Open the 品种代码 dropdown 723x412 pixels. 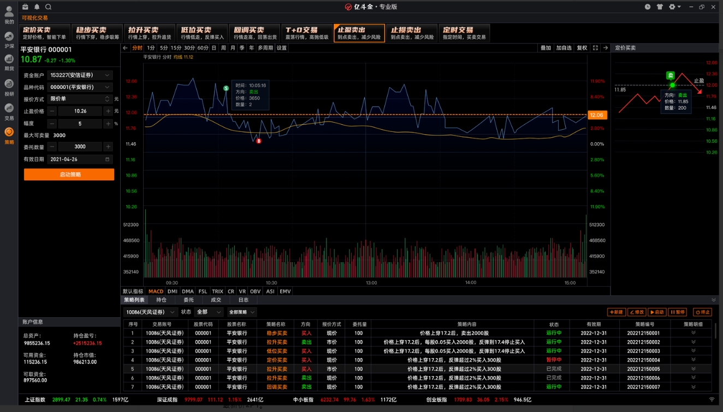(80, 87)
